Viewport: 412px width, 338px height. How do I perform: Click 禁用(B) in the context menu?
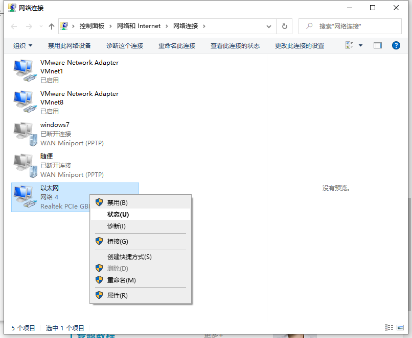coord(118,202)
